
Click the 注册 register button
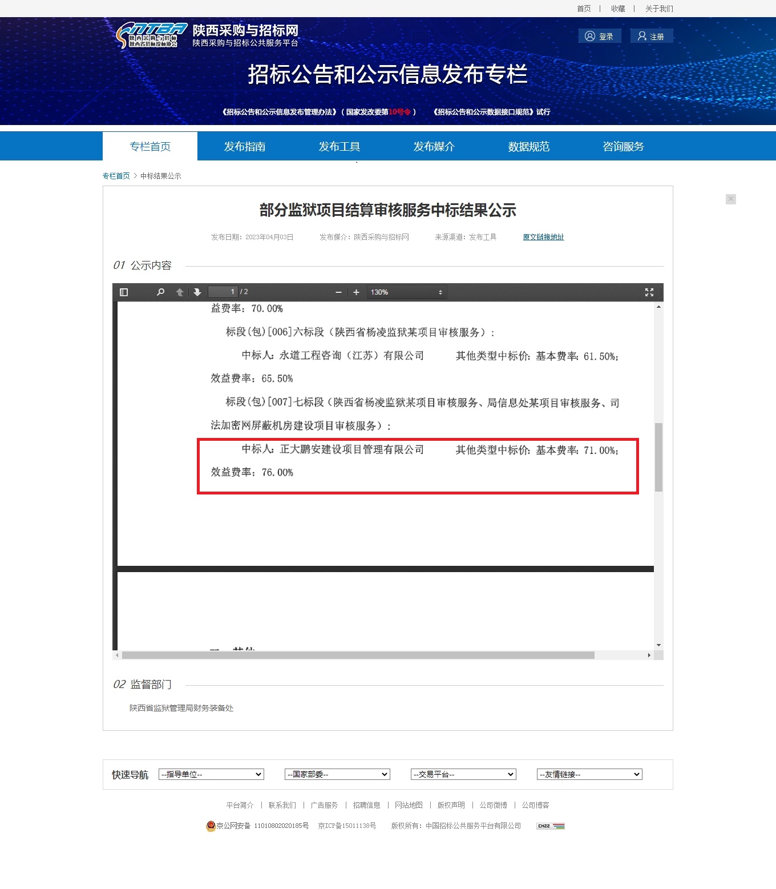tap(651, 36)
